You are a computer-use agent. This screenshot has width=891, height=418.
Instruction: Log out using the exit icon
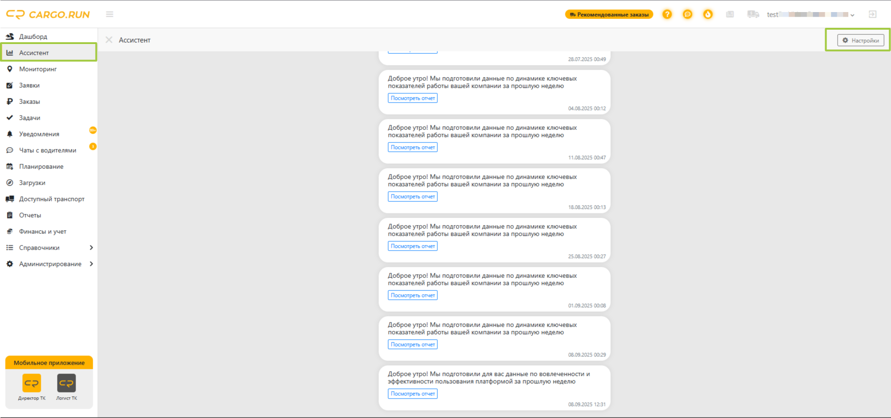872,14
